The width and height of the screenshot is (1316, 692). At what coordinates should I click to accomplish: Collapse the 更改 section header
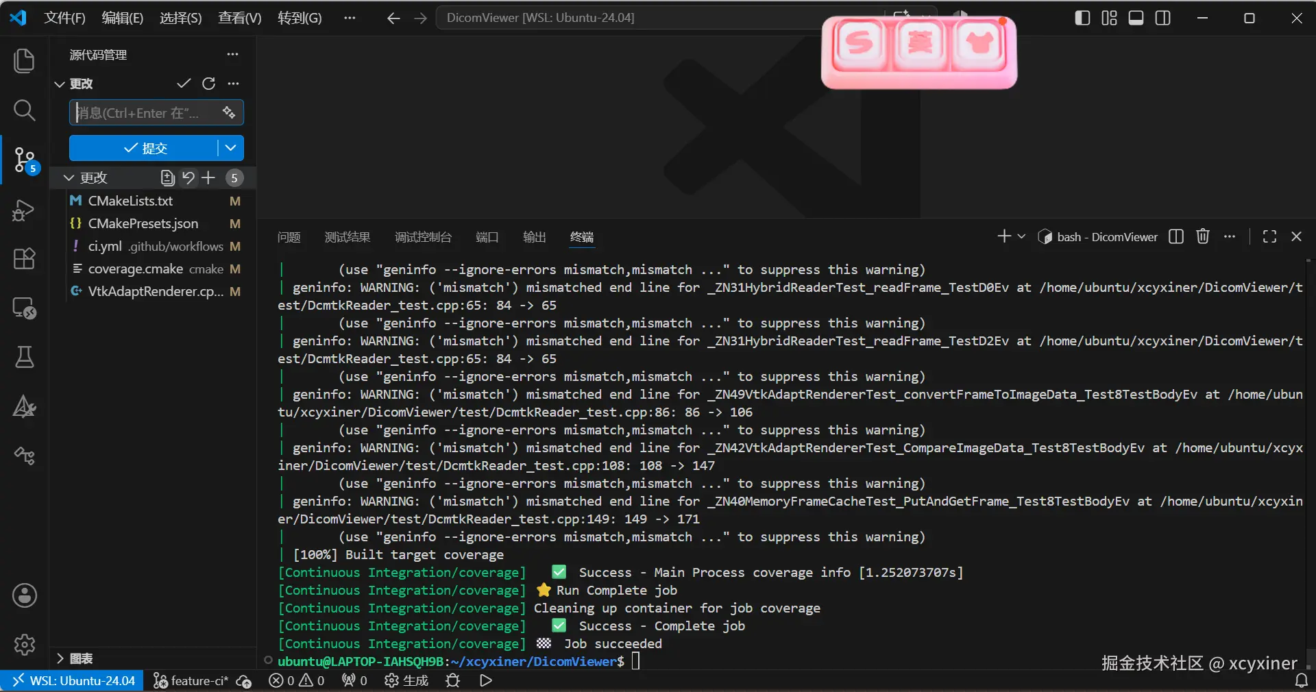60,84
